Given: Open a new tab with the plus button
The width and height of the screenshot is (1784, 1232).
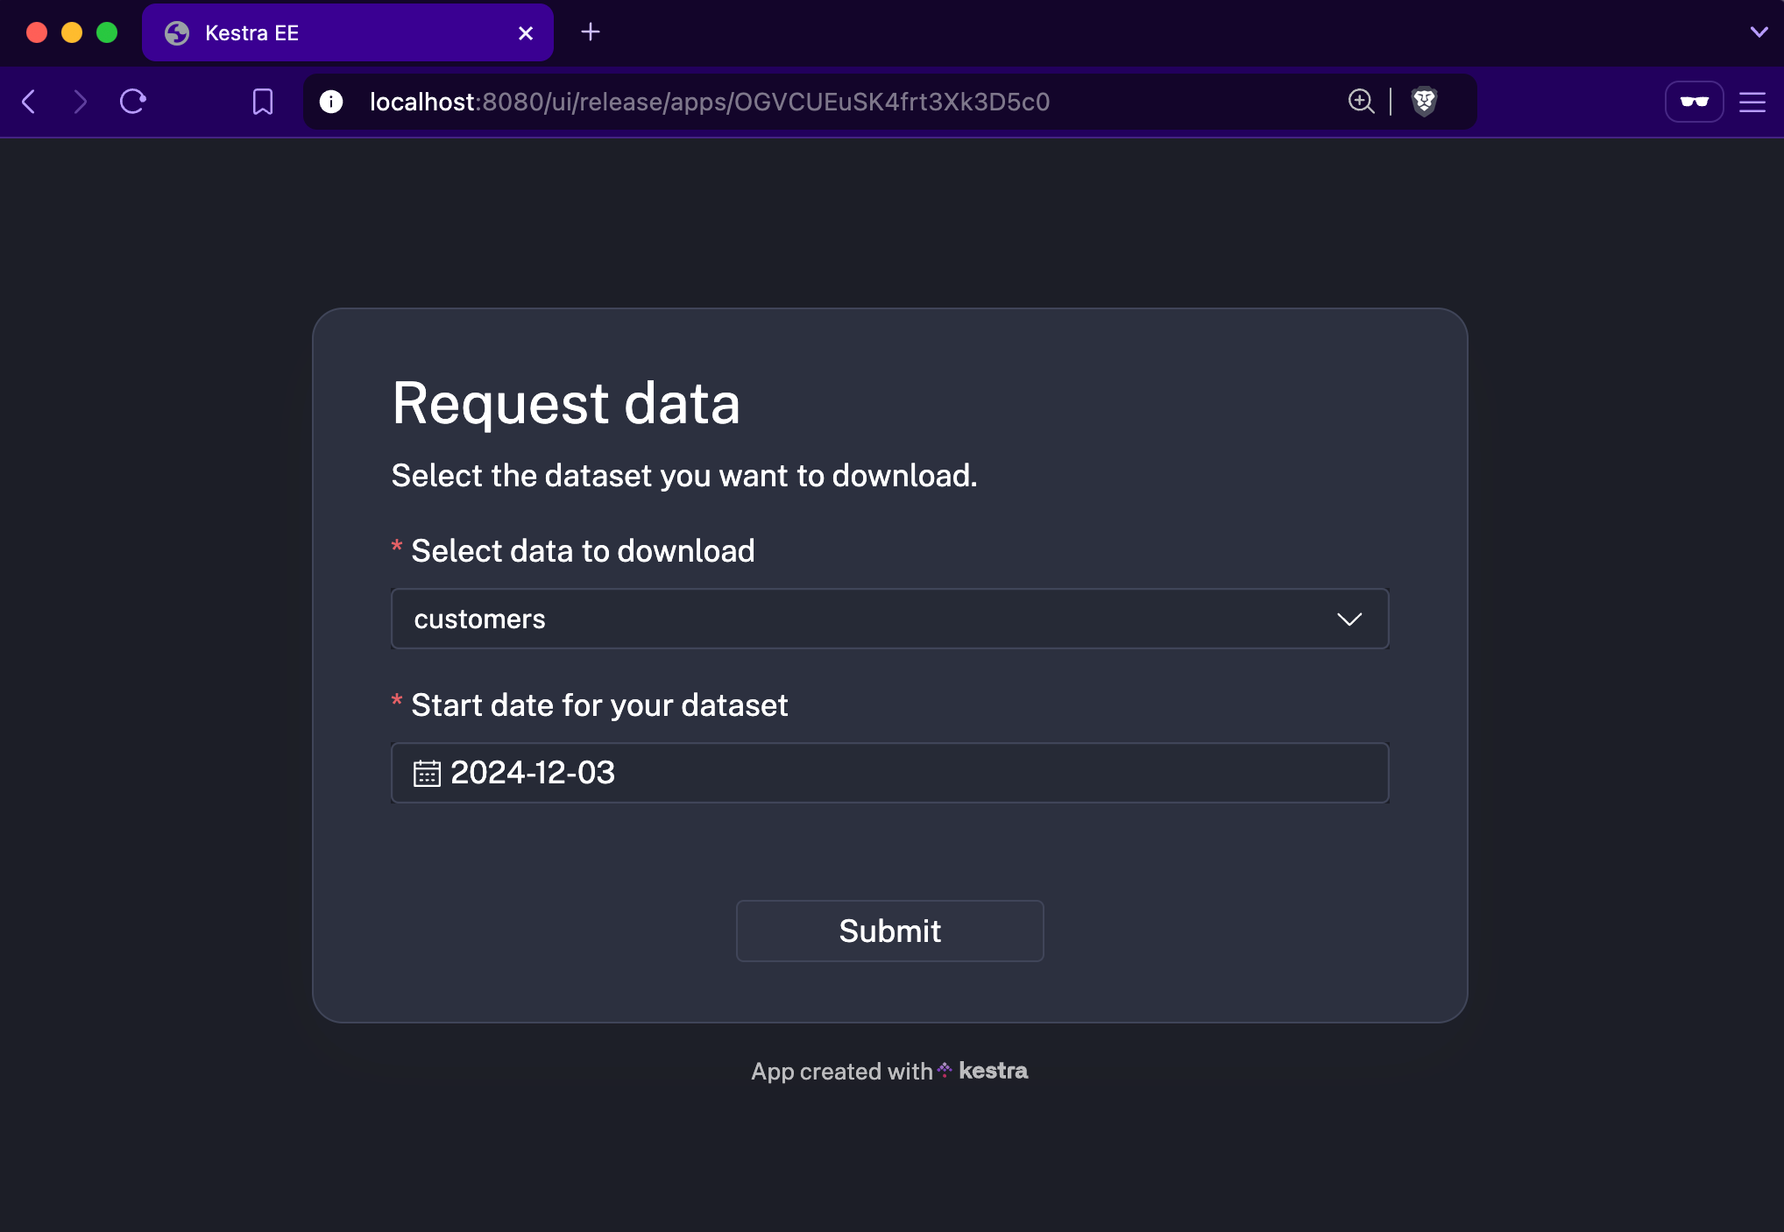Looking at the screenshot, I should tap(591, 32).
